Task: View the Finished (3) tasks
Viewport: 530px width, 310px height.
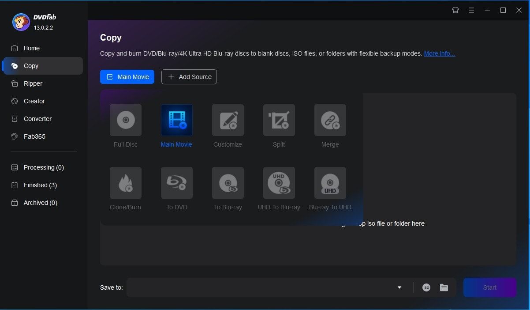Action: tap(43, 185)
